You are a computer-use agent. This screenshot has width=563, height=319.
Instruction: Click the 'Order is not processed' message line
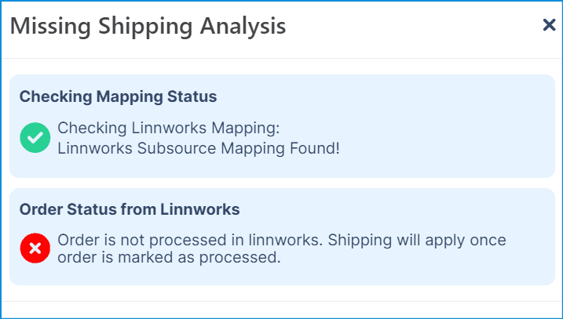pos(282,240)
